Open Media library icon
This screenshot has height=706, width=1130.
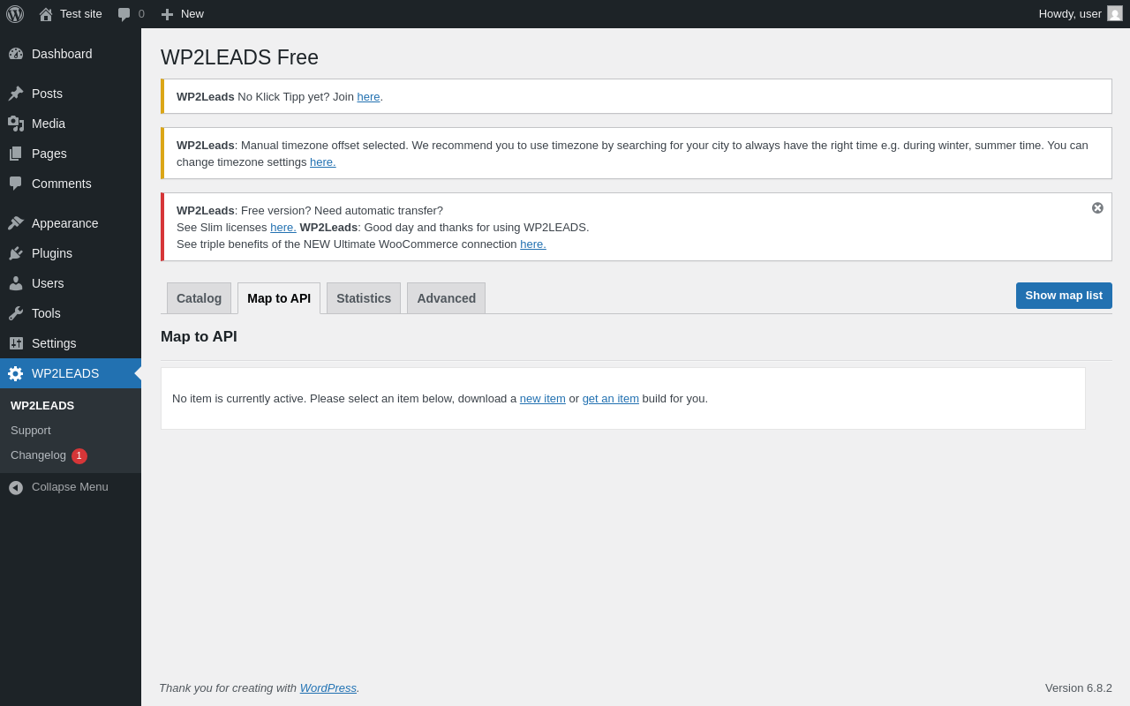(16, 124)
